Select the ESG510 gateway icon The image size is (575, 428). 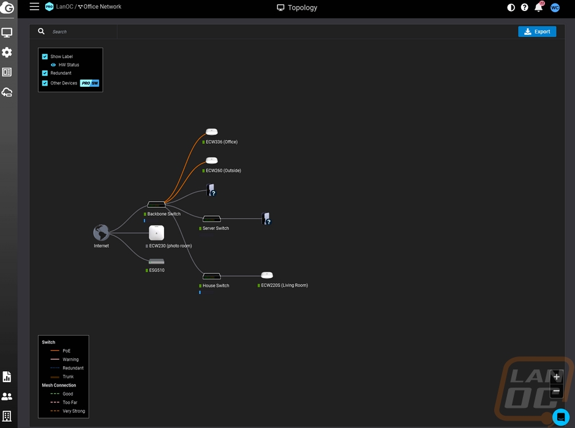[157, 262]
